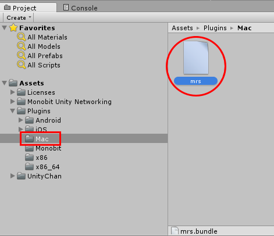The height and width of the screenshot is (236, 274).
Task: Expand the Licenses folder arrow
Action: [13, 92]
